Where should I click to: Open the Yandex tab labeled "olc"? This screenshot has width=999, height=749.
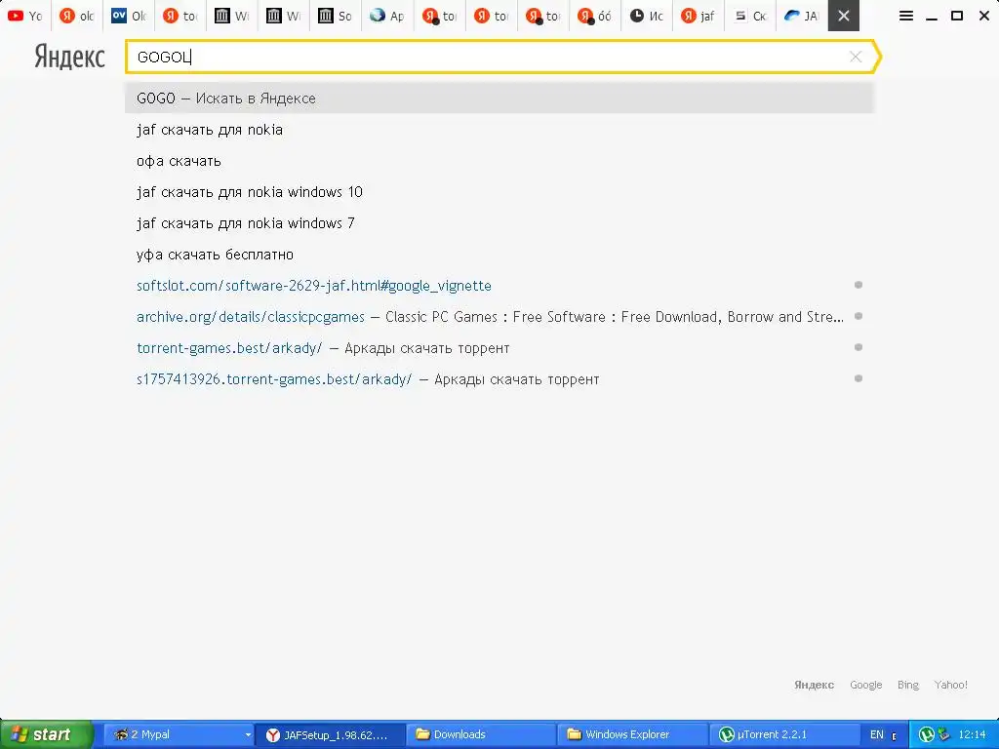76,16
